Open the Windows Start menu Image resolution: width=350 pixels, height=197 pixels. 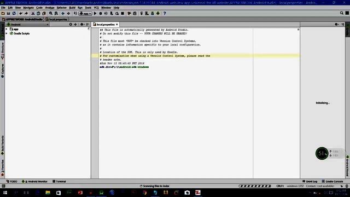(5, 193)
